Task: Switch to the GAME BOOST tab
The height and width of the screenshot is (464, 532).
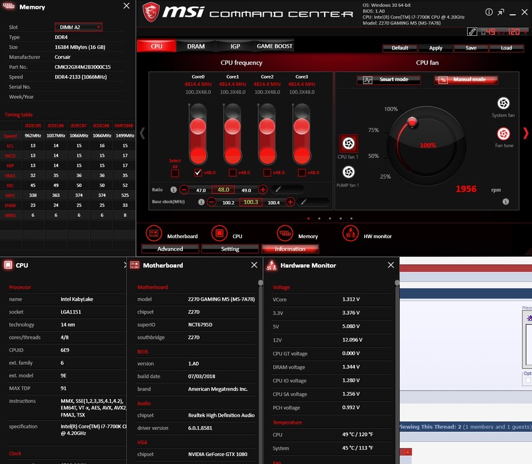Action: click(275, 46)
